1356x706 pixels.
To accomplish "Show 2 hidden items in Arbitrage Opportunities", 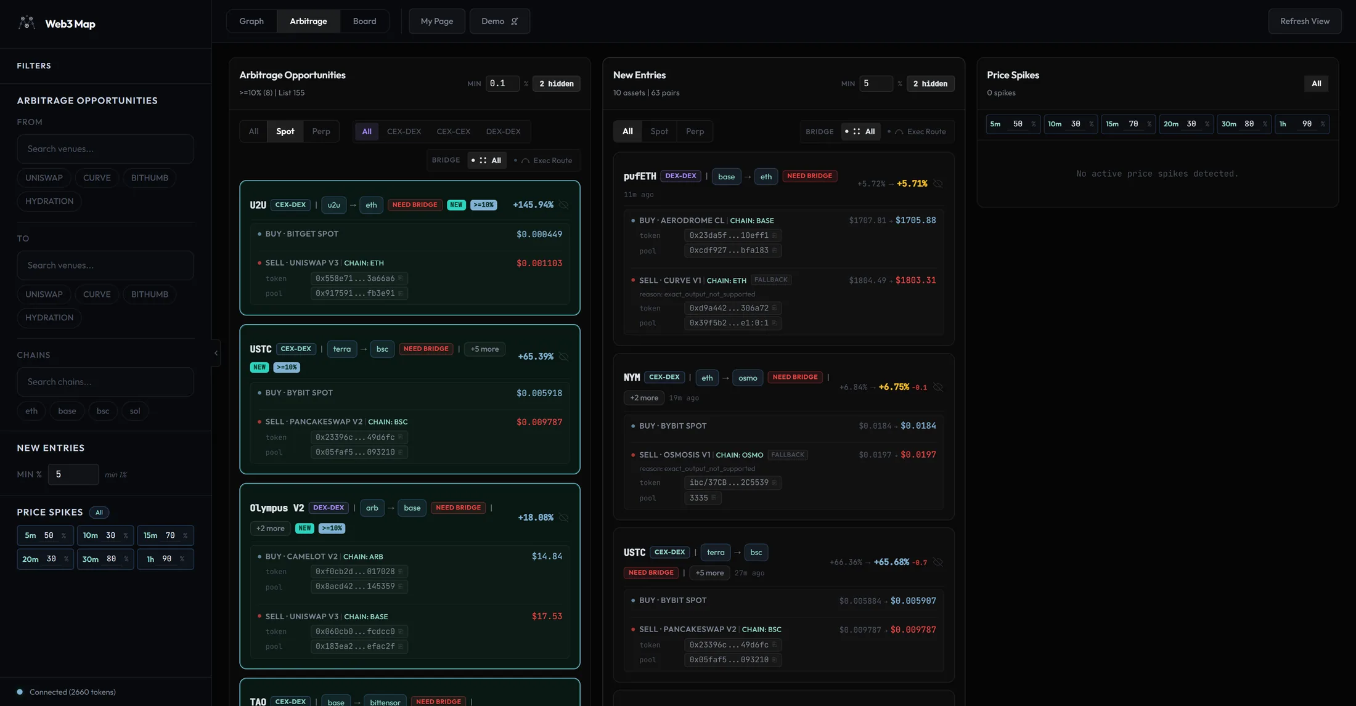I will click(x=556, y=84).
